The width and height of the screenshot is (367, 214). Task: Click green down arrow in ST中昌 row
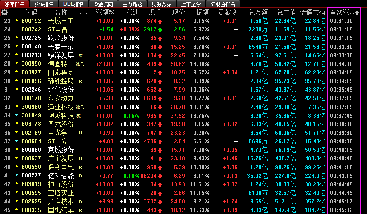tap(160, 30)
